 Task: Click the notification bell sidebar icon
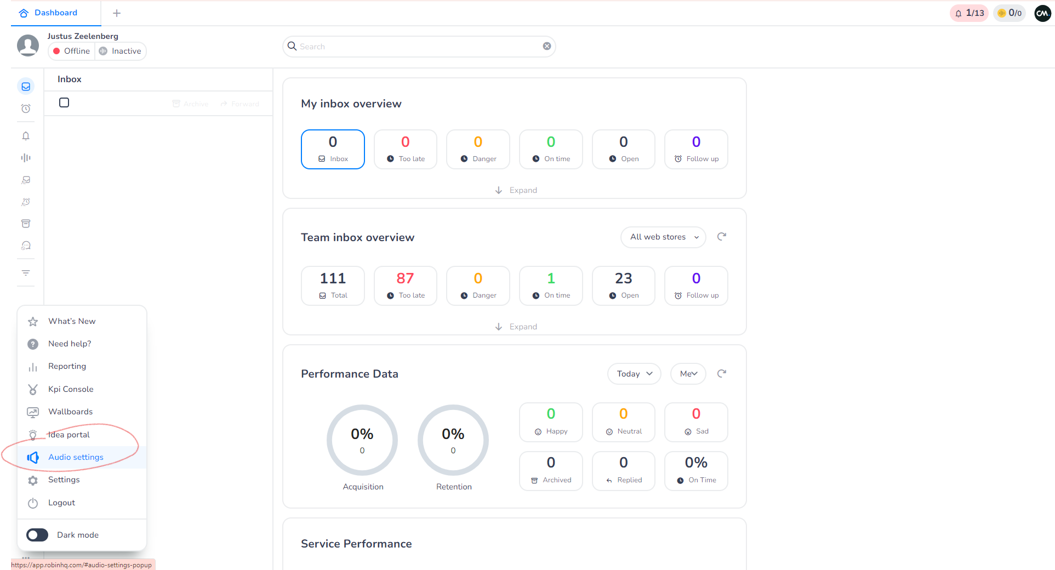[x=26, y=136]
